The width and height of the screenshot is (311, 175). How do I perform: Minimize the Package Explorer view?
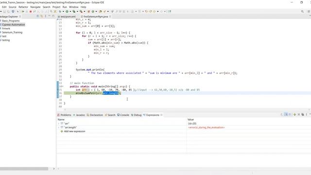[x=50, y=16]
